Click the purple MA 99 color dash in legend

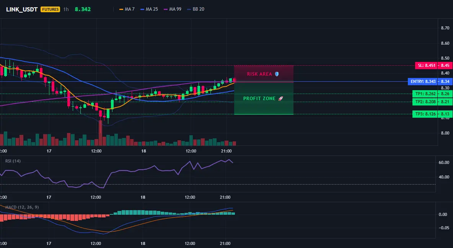(x=166, y=9)
